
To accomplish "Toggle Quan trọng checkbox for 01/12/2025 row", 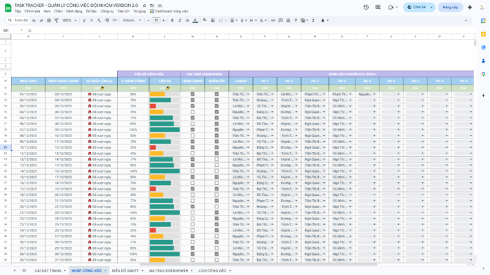I will 192,94.
